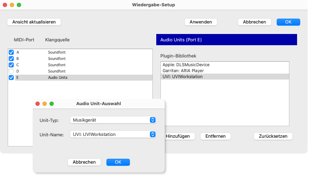Close the Audio Unit-Auswahl dialog window

point(38,104)
